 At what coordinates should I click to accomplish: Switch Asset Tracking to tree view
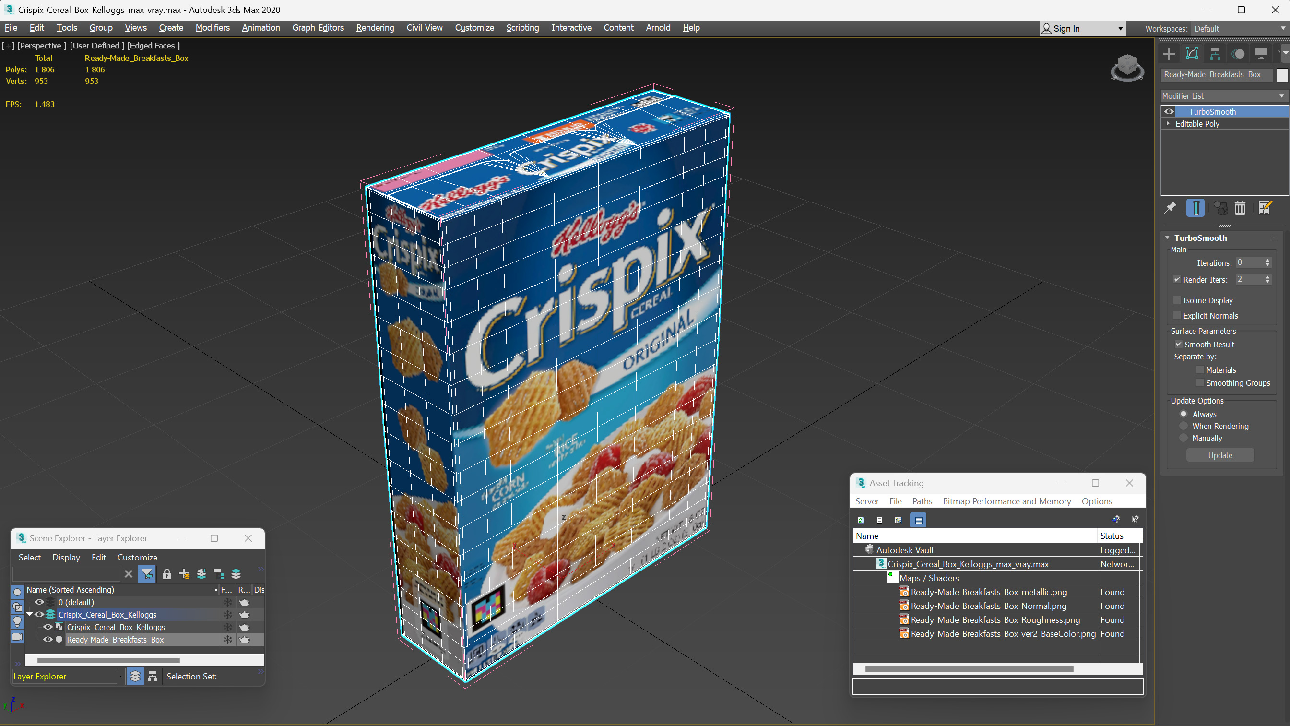899,520
